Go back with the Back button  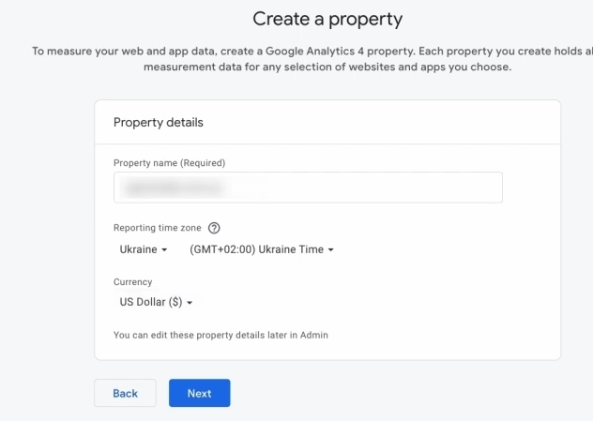pyautogui.click(x=125, y=394)
